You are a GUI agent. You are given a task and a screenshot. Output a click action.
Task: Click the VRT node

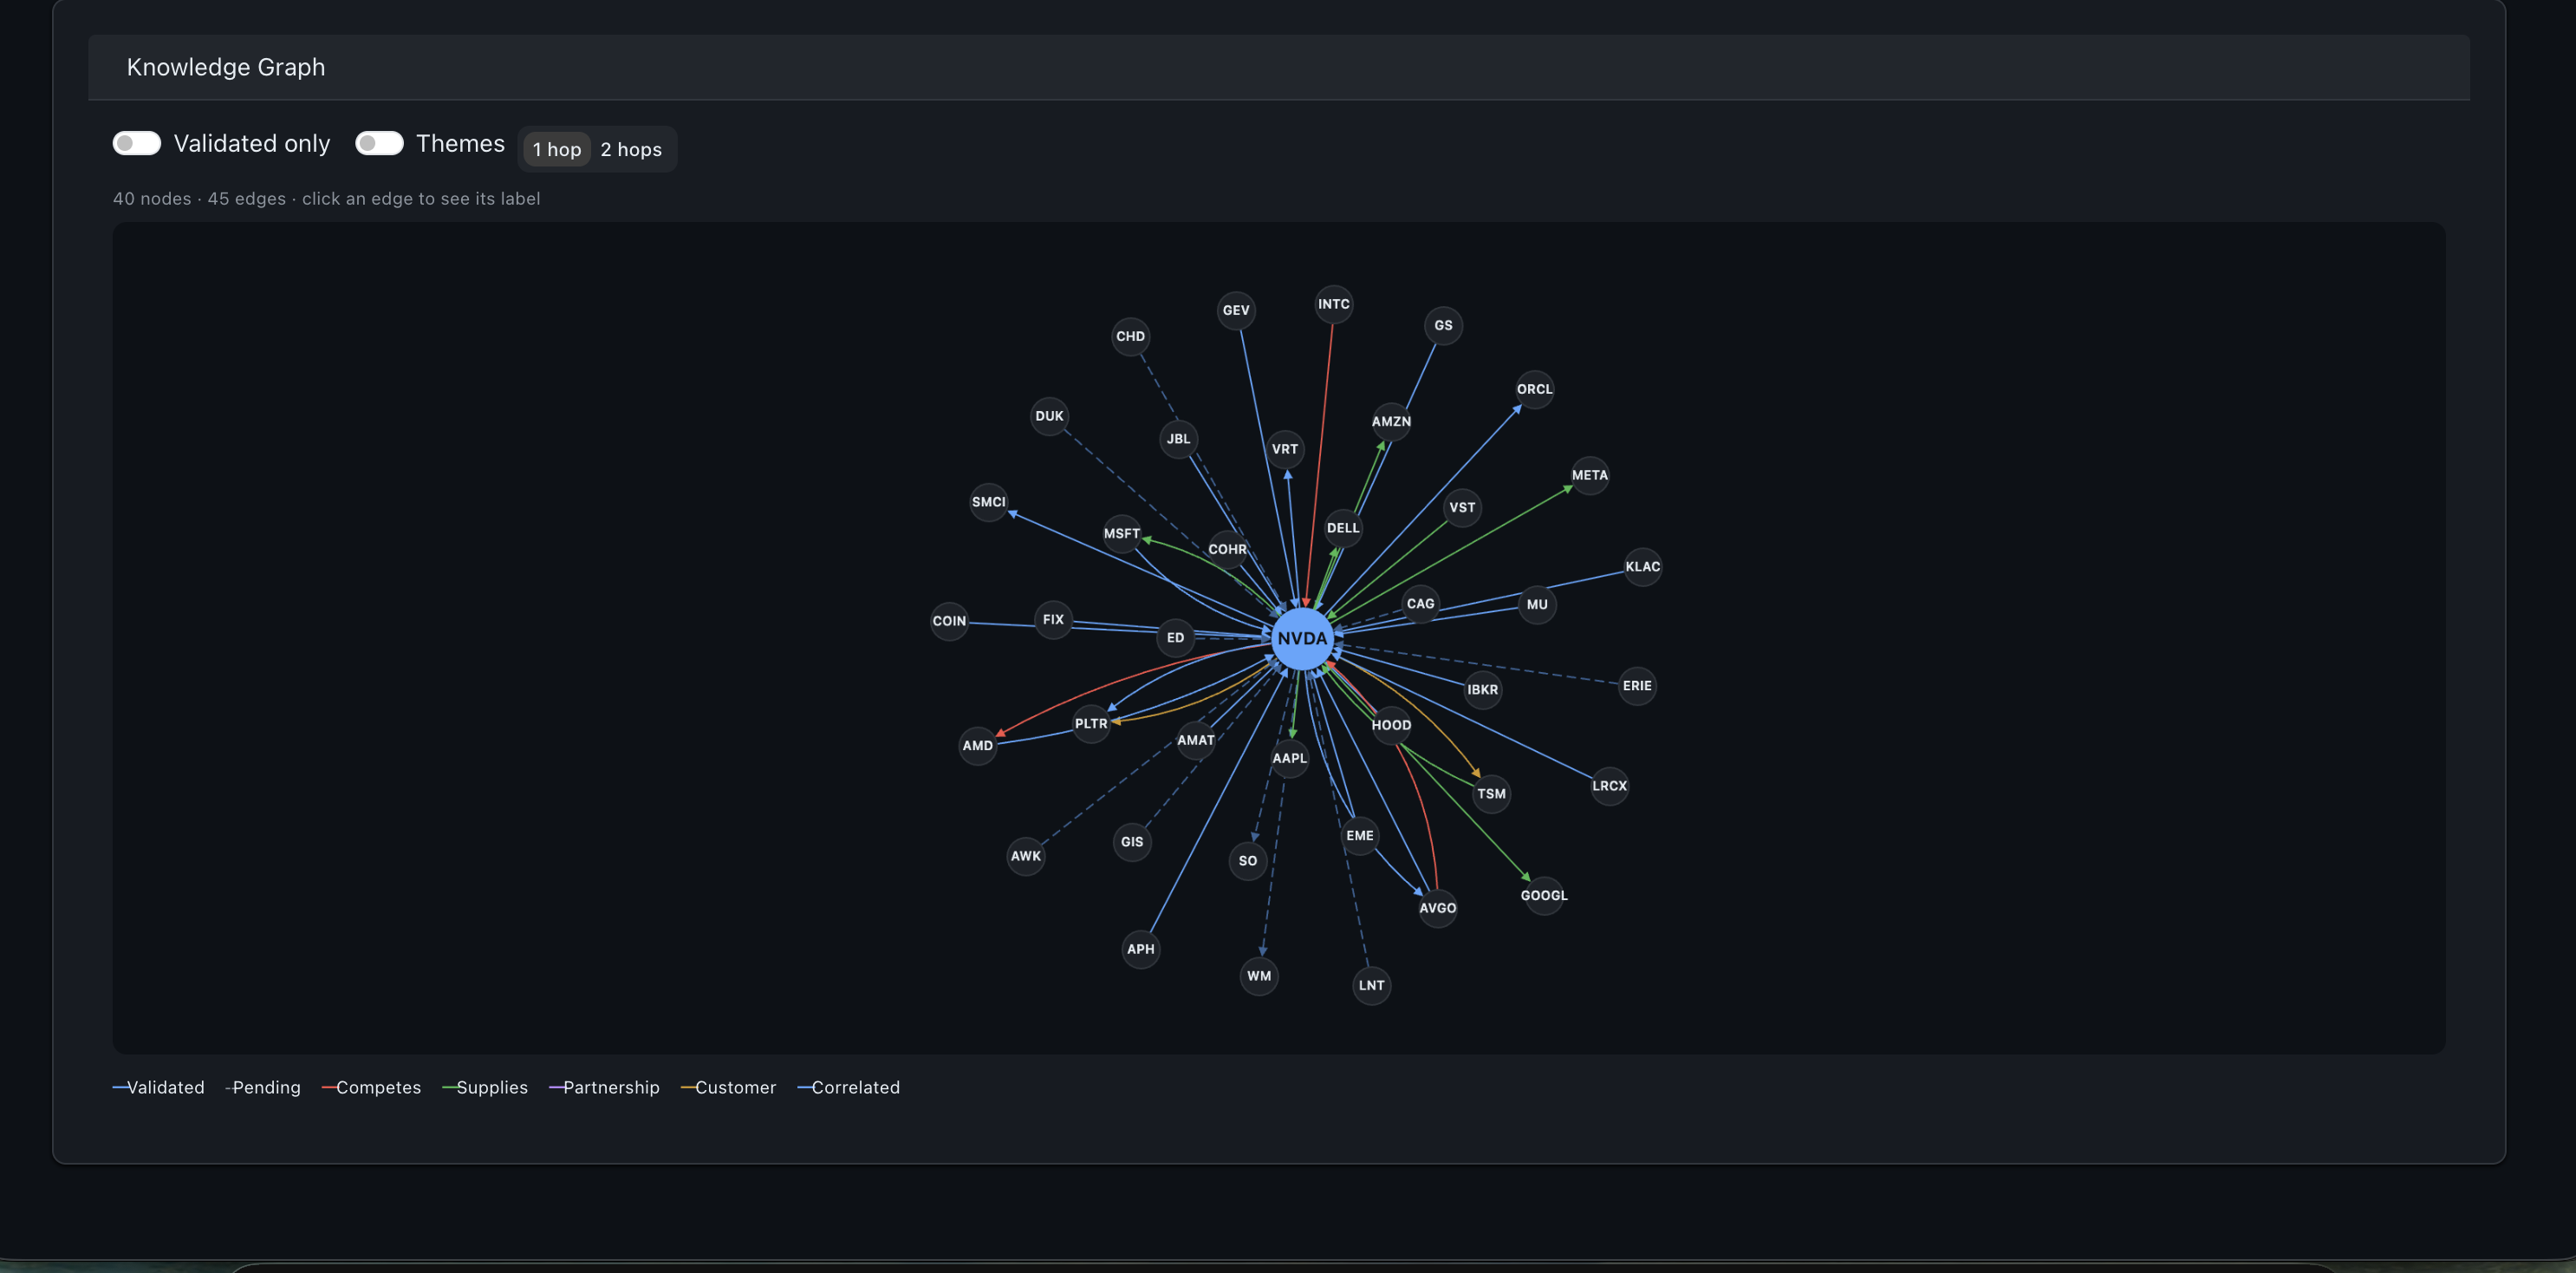(1284, 449)
